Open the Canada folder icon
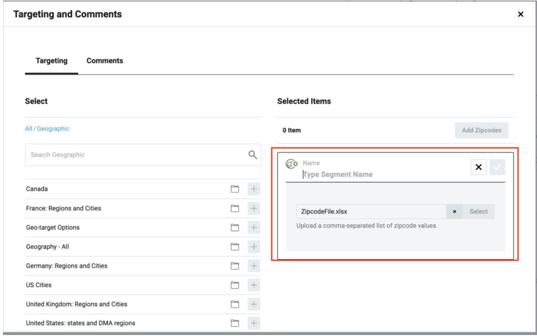This screenshot has height=336, width=537. pyautogui.click(x=235, y=189)
